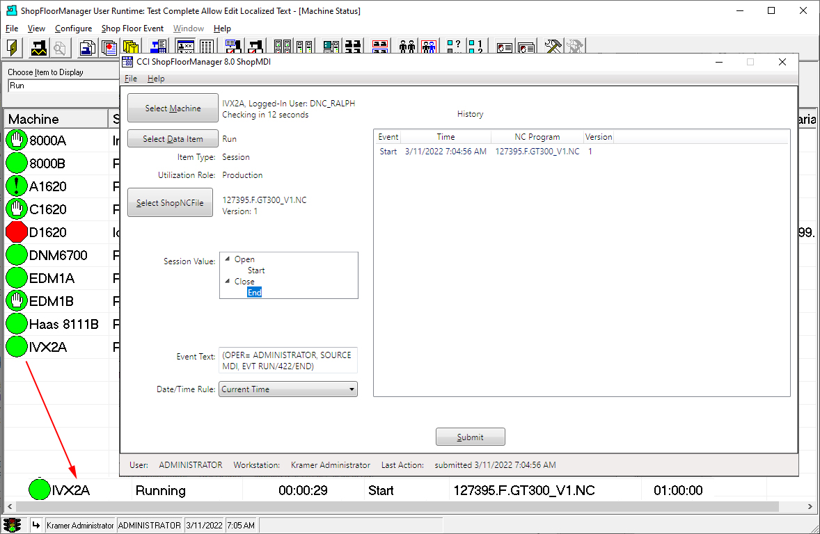Click the two black people icon

pos(407,47)
